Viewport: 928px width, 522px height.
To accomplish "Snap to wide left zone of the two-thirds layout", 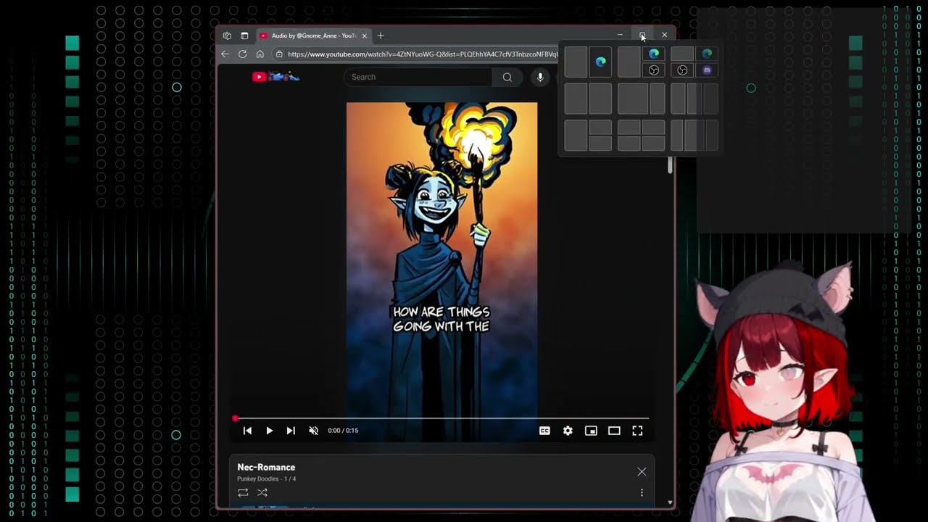I will [633, 99].
